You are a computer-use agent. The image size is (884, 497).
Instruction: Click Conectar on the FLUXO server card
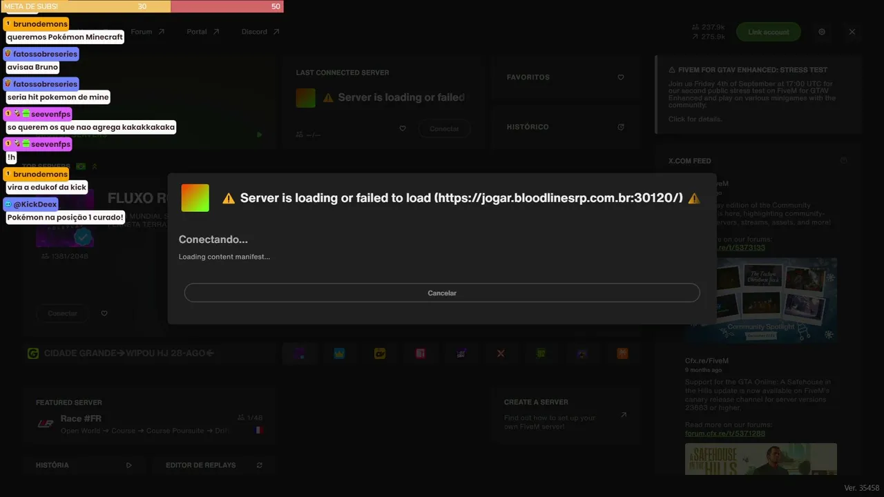(x=62, y=313)
